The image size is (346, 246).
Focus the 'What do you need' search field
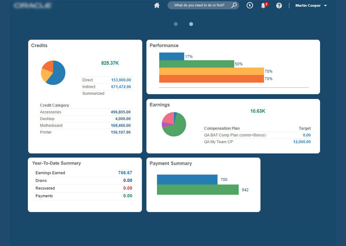click(199, 5)
